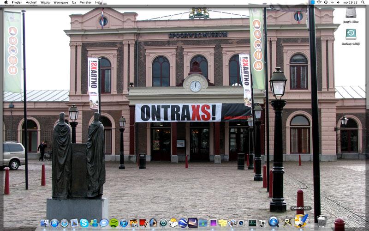Open the Wi-Fi status menu
The image size is (369, 231).
tap(319, 2)
